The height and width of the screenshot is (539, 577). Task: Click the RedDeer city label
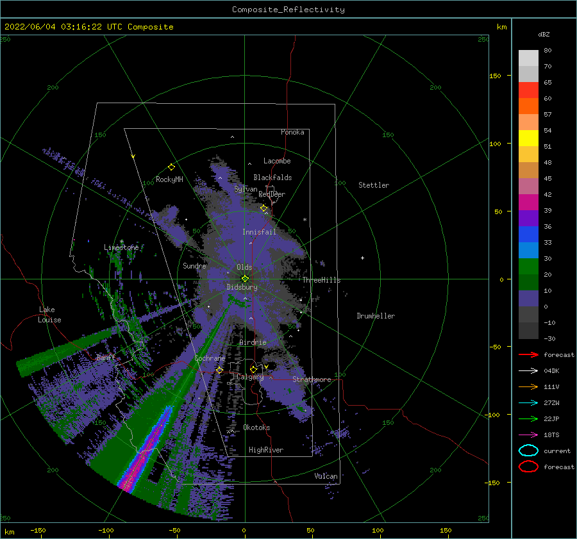pyautogui.click(x=272, y=194)
